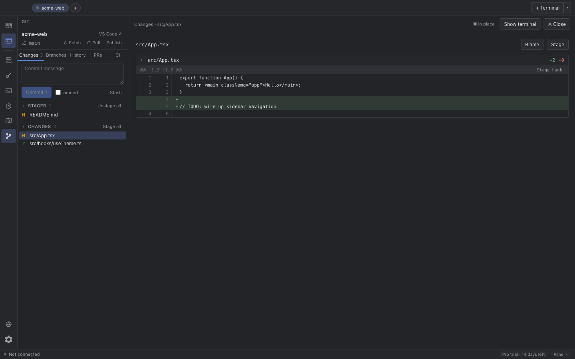
Task: Open the stopwatch timer sidebar icon
Action: pos(8,106)
